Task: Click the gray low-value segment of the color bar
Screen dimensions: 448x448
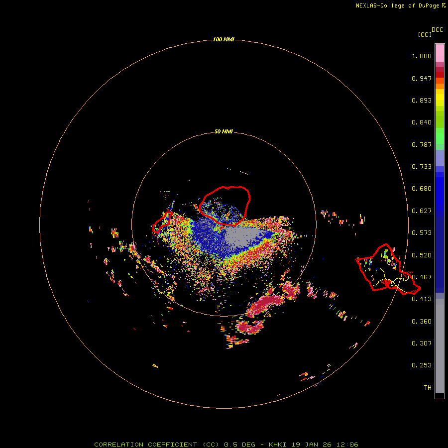Action: 440,346
